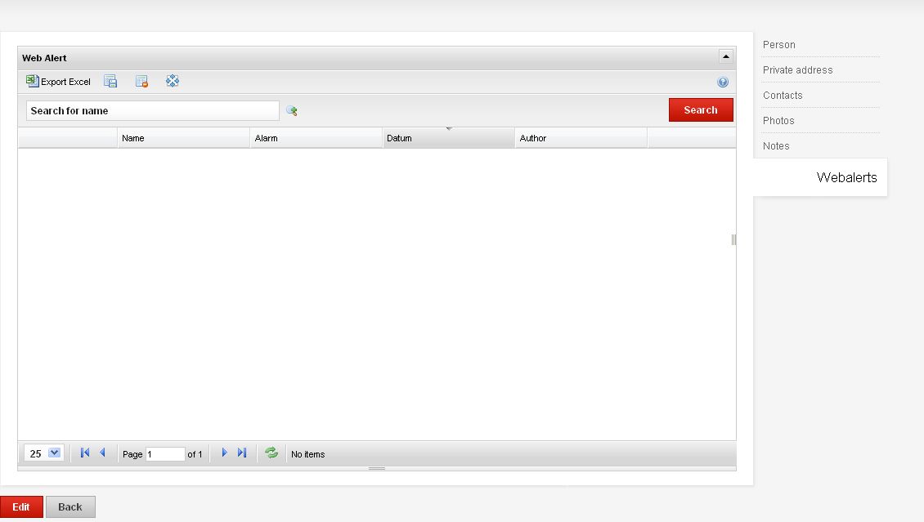Switch to the Photos tab
Image resolution: width=924 pixels, height=522 pixels.
click(x=778, y=121)
